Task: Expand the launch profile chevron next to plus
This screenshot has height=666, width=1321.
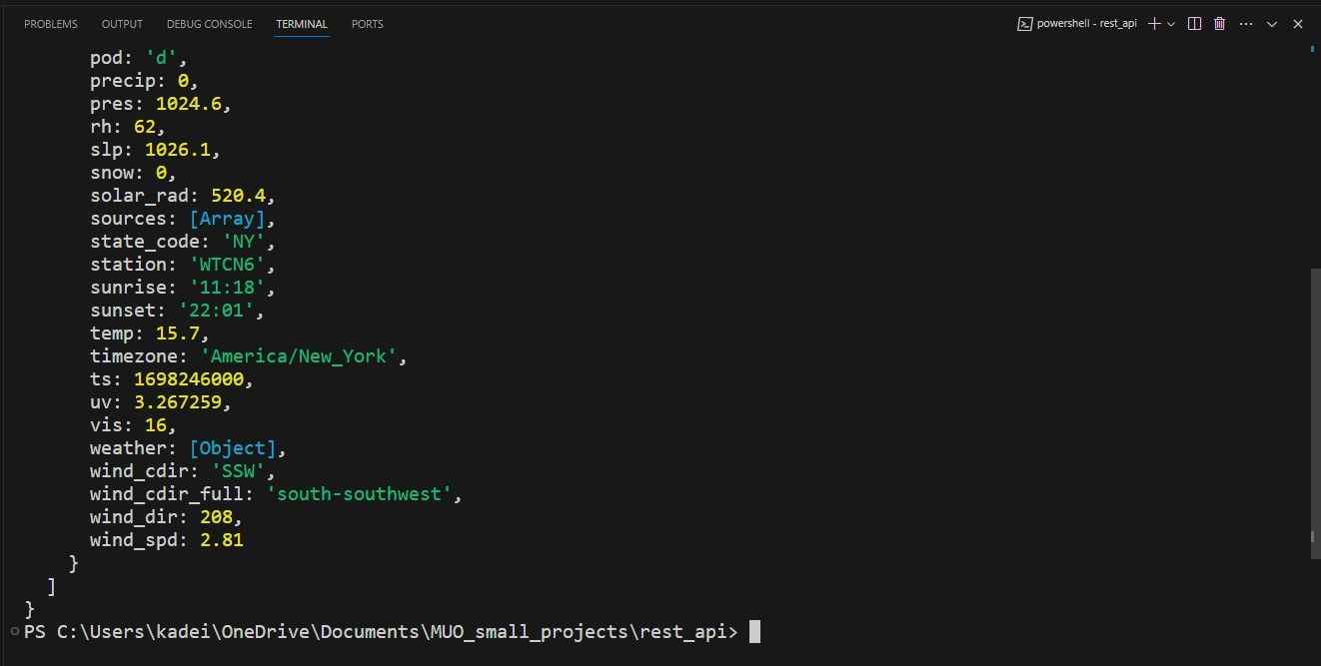Action: (x=1171, y=23)
